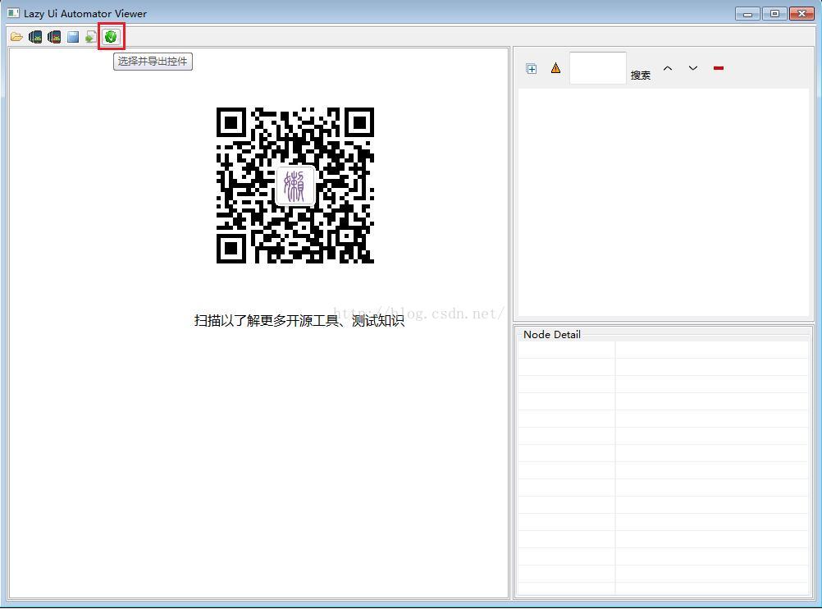822x609 pixels.
Task: Click the green checkmark select-and-export controls icon
Action: coord(111,37)
